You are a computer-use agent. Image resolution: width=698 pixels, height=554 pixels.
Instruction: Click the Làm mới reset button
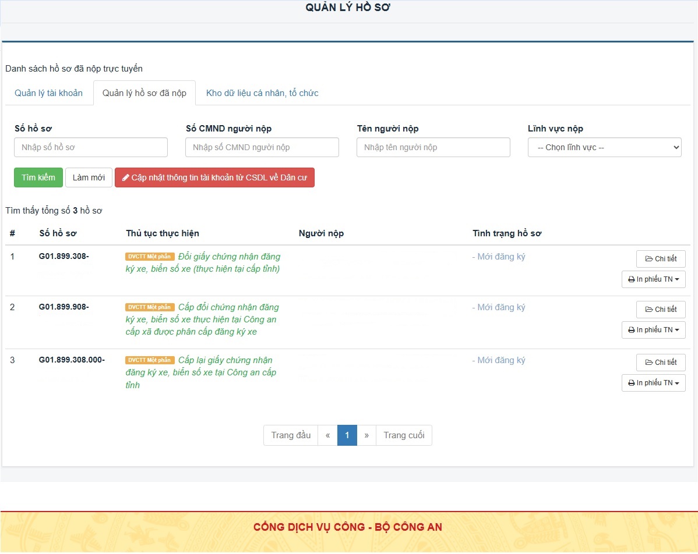point(89,177)
